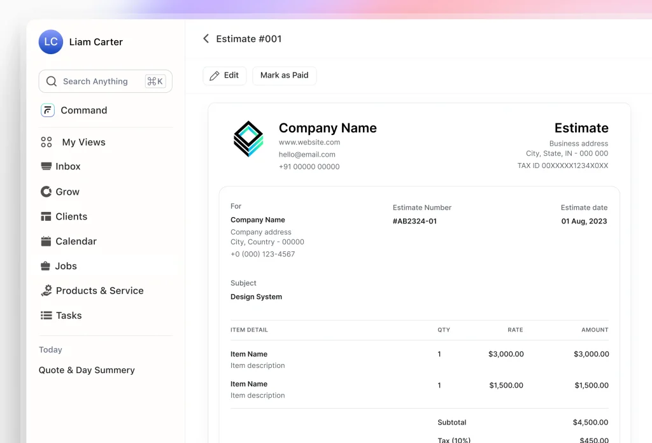Viewport: 652px width, 443px height.
Task: Select the Tasks list icon
Action: pyautogui.click(x=46, y=315)
